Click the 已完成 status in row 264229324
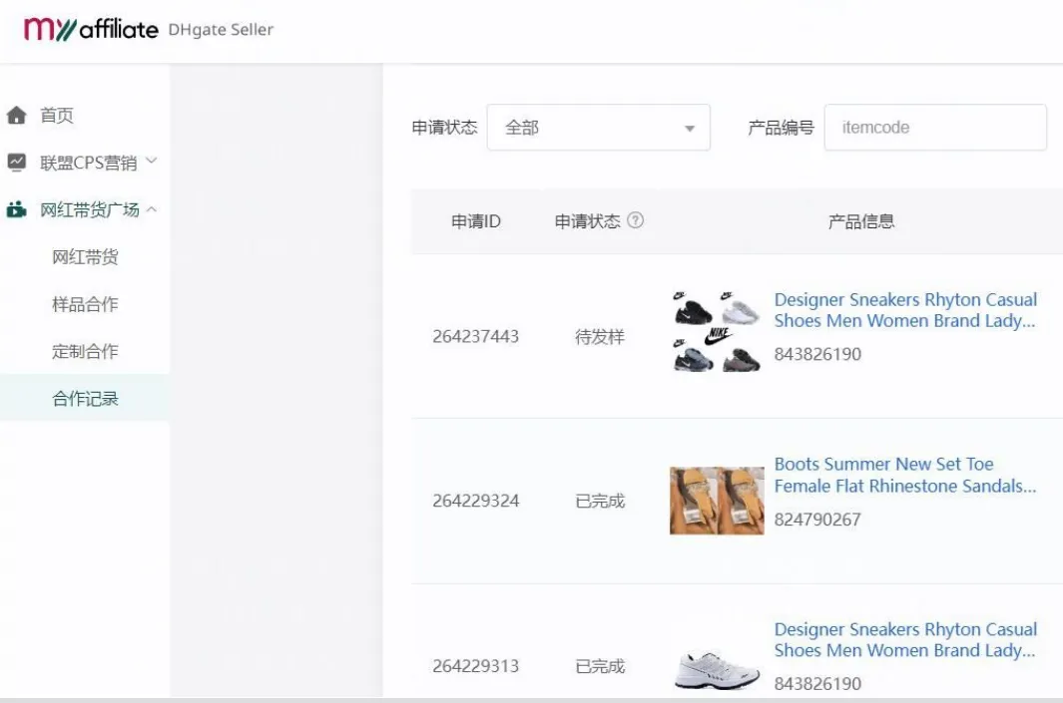The image size is (1063, 703). point(599,502)
